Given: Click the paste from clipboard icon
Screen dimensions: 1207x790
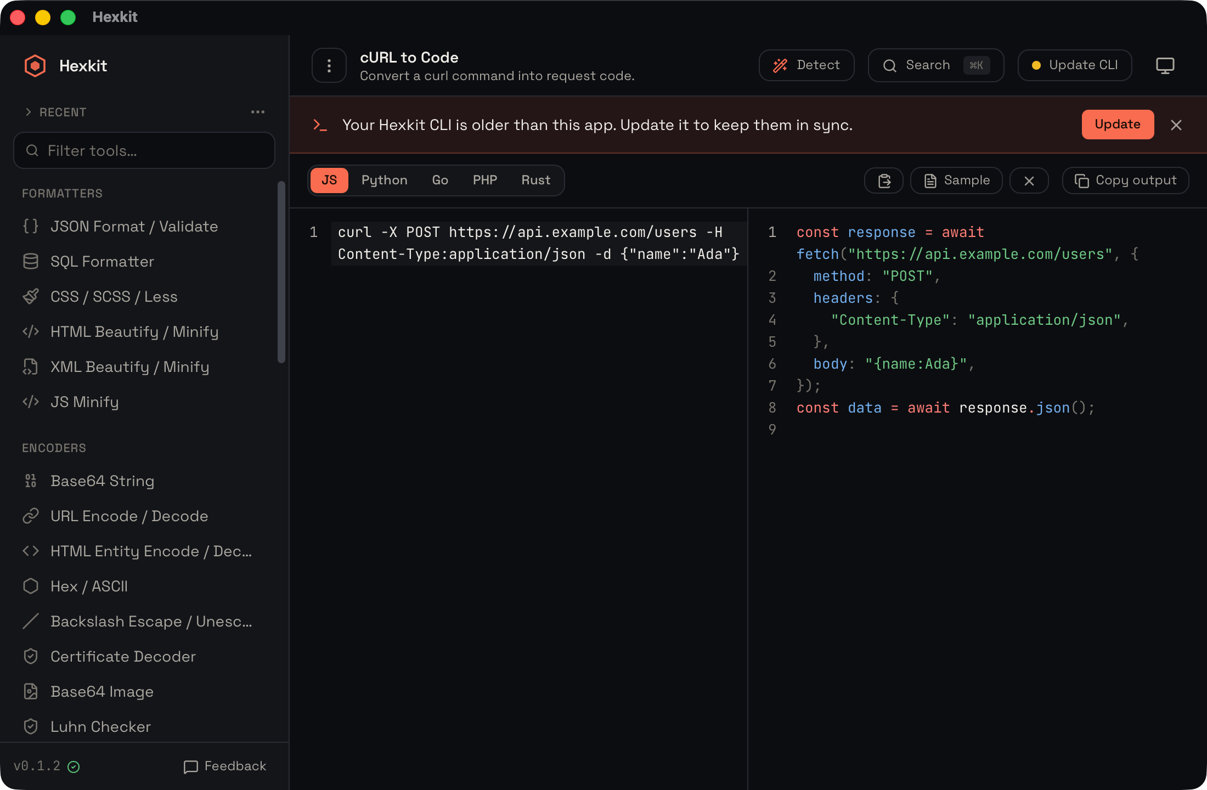Looking at the screenshot, I should coord(884,180).
